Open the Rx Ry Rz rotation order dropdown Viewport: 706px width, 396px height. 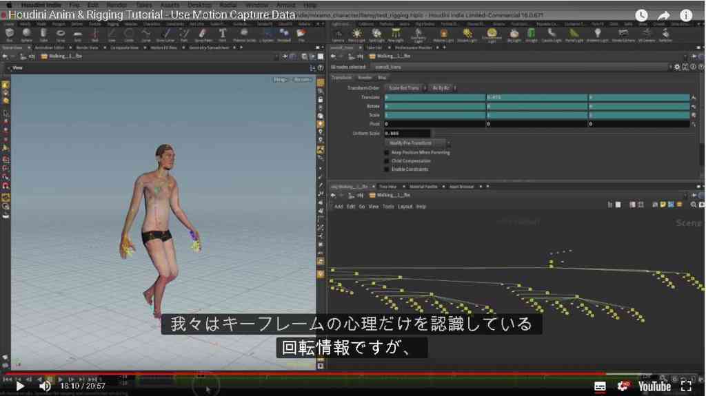coord(443,88)
